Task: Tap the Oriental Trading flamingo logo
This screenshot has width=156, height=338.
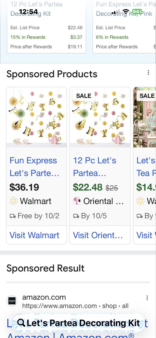Action: 77,201
